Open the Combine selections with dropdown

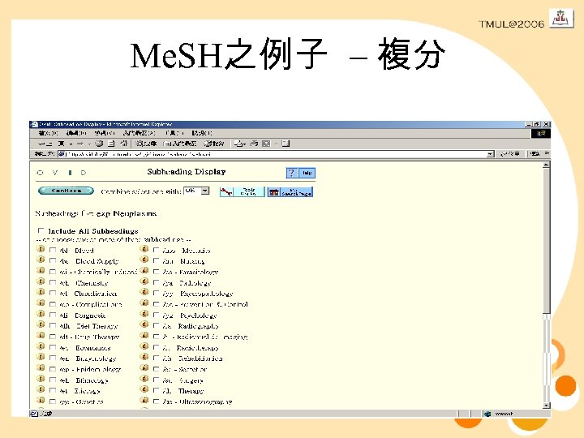tap(196, 191)
